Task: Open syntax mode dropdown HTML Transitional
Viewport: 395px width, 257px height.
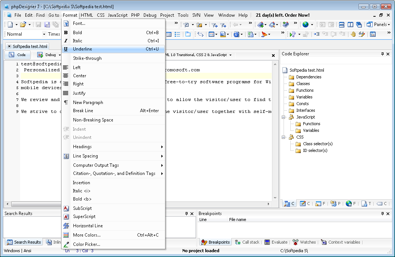Action: (x=230, y=55)
